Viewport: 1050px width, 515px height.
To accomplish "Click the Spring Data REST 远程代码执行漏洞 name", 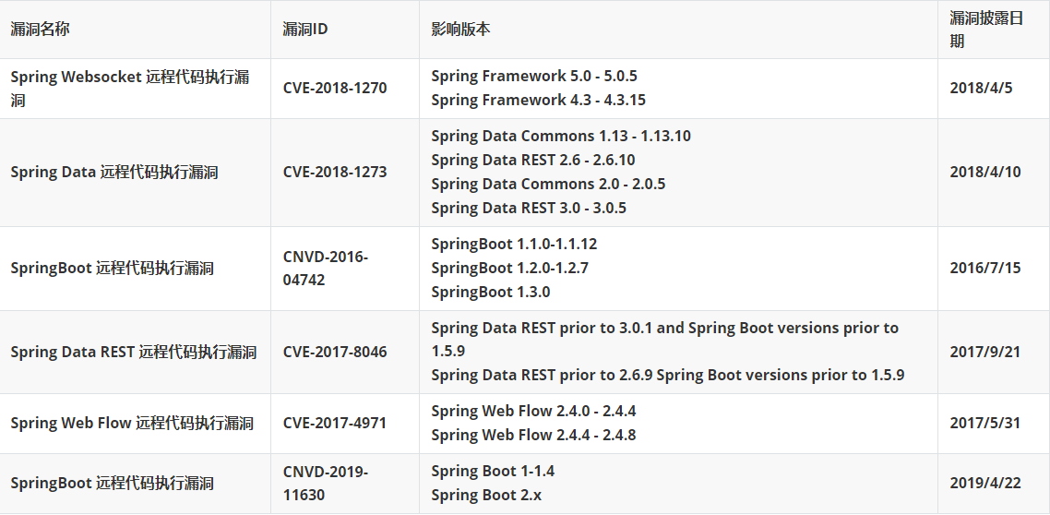I will [134, 353].
